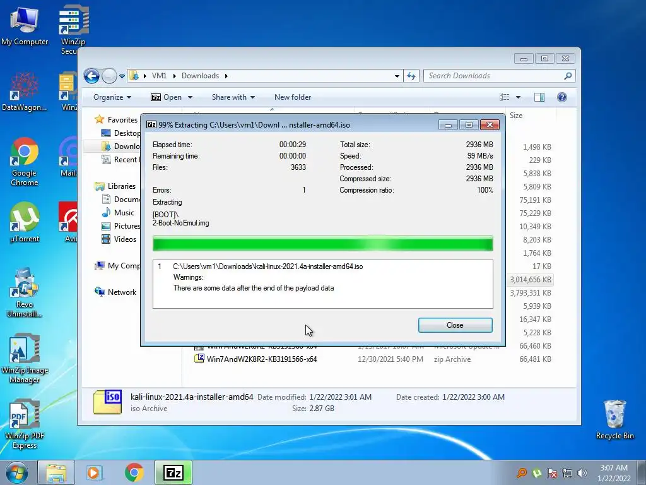The image size is (646, 485).
Task: Open WinZip PDF Express shortcut
Action: 25,424
